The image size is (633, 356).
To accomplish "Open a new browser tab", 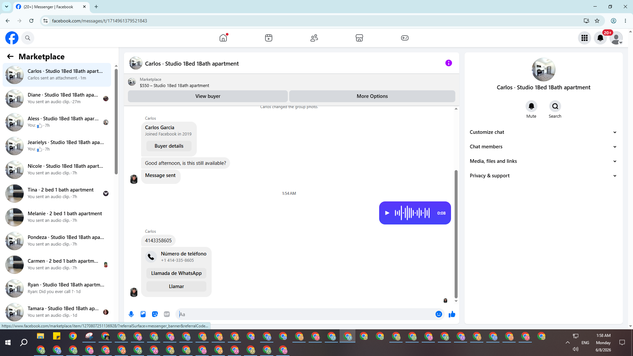I will (96, 7).
